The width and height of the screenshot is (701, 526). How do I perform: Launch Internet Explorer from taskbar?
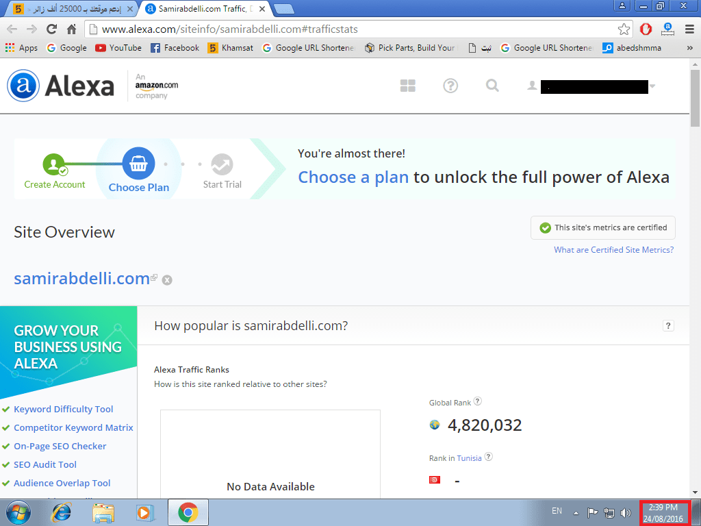pyautogui.click(x=61, y=512)
